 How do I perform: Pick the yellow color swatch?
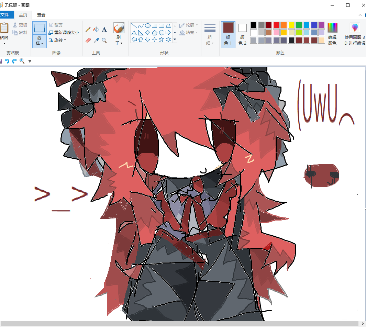(291, 25)
